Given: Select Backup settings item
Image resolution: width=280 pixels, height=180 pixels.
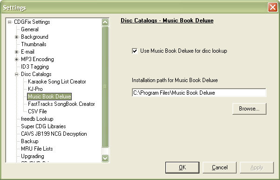Looking at the screenshot, I should click(30, 141).
